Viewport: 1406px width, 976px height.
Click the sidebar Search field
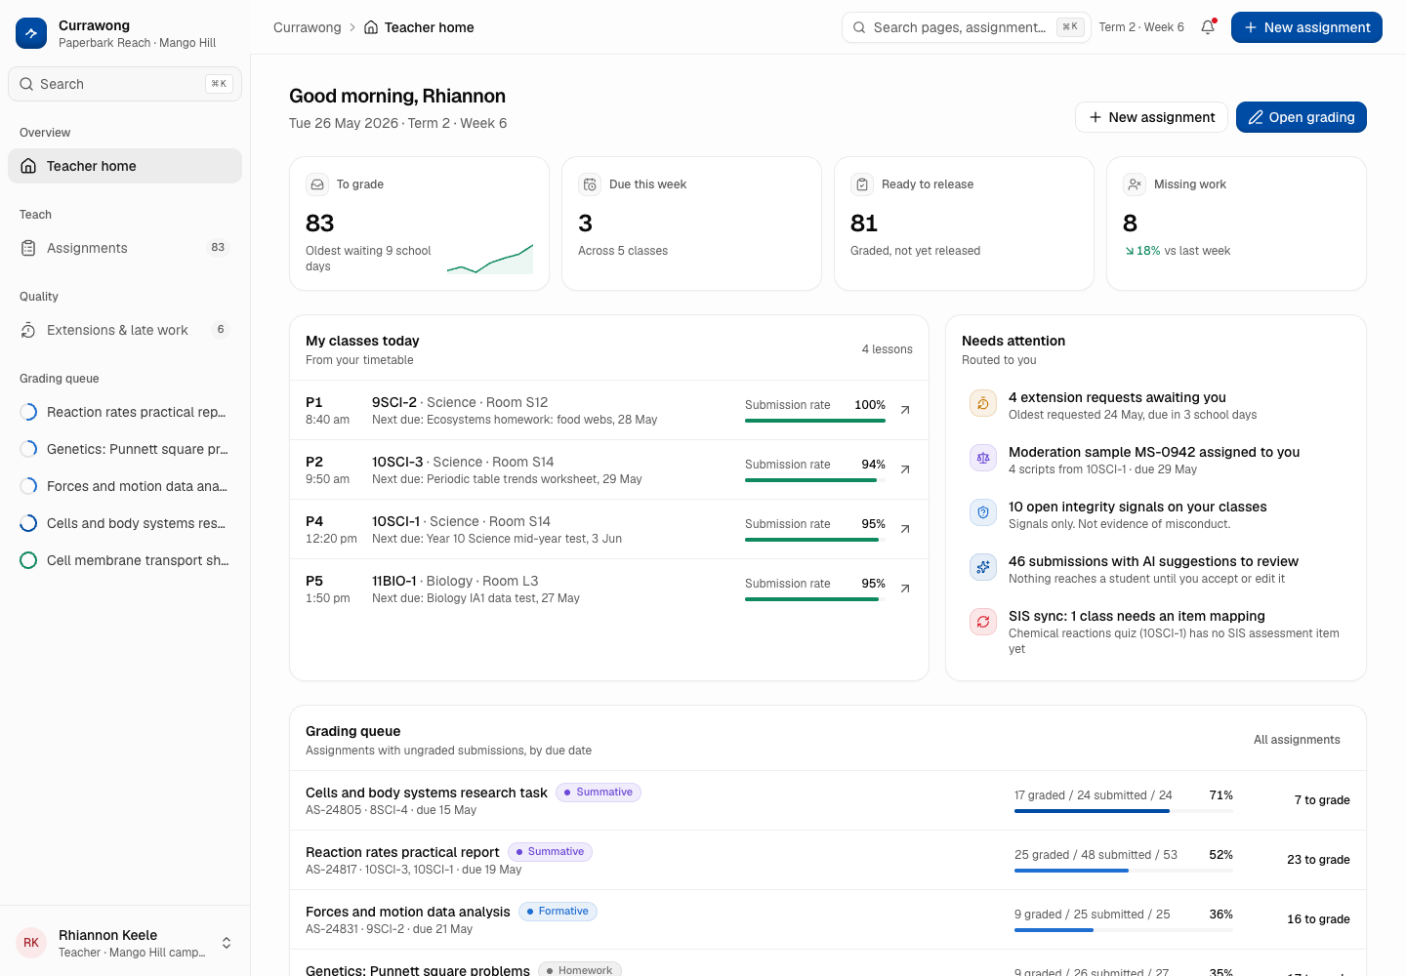tap(125, 84)
